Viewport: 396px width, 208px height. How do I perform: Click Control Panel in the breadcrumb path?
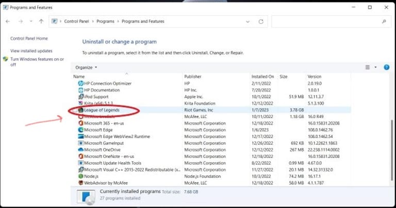click(76, 22)
